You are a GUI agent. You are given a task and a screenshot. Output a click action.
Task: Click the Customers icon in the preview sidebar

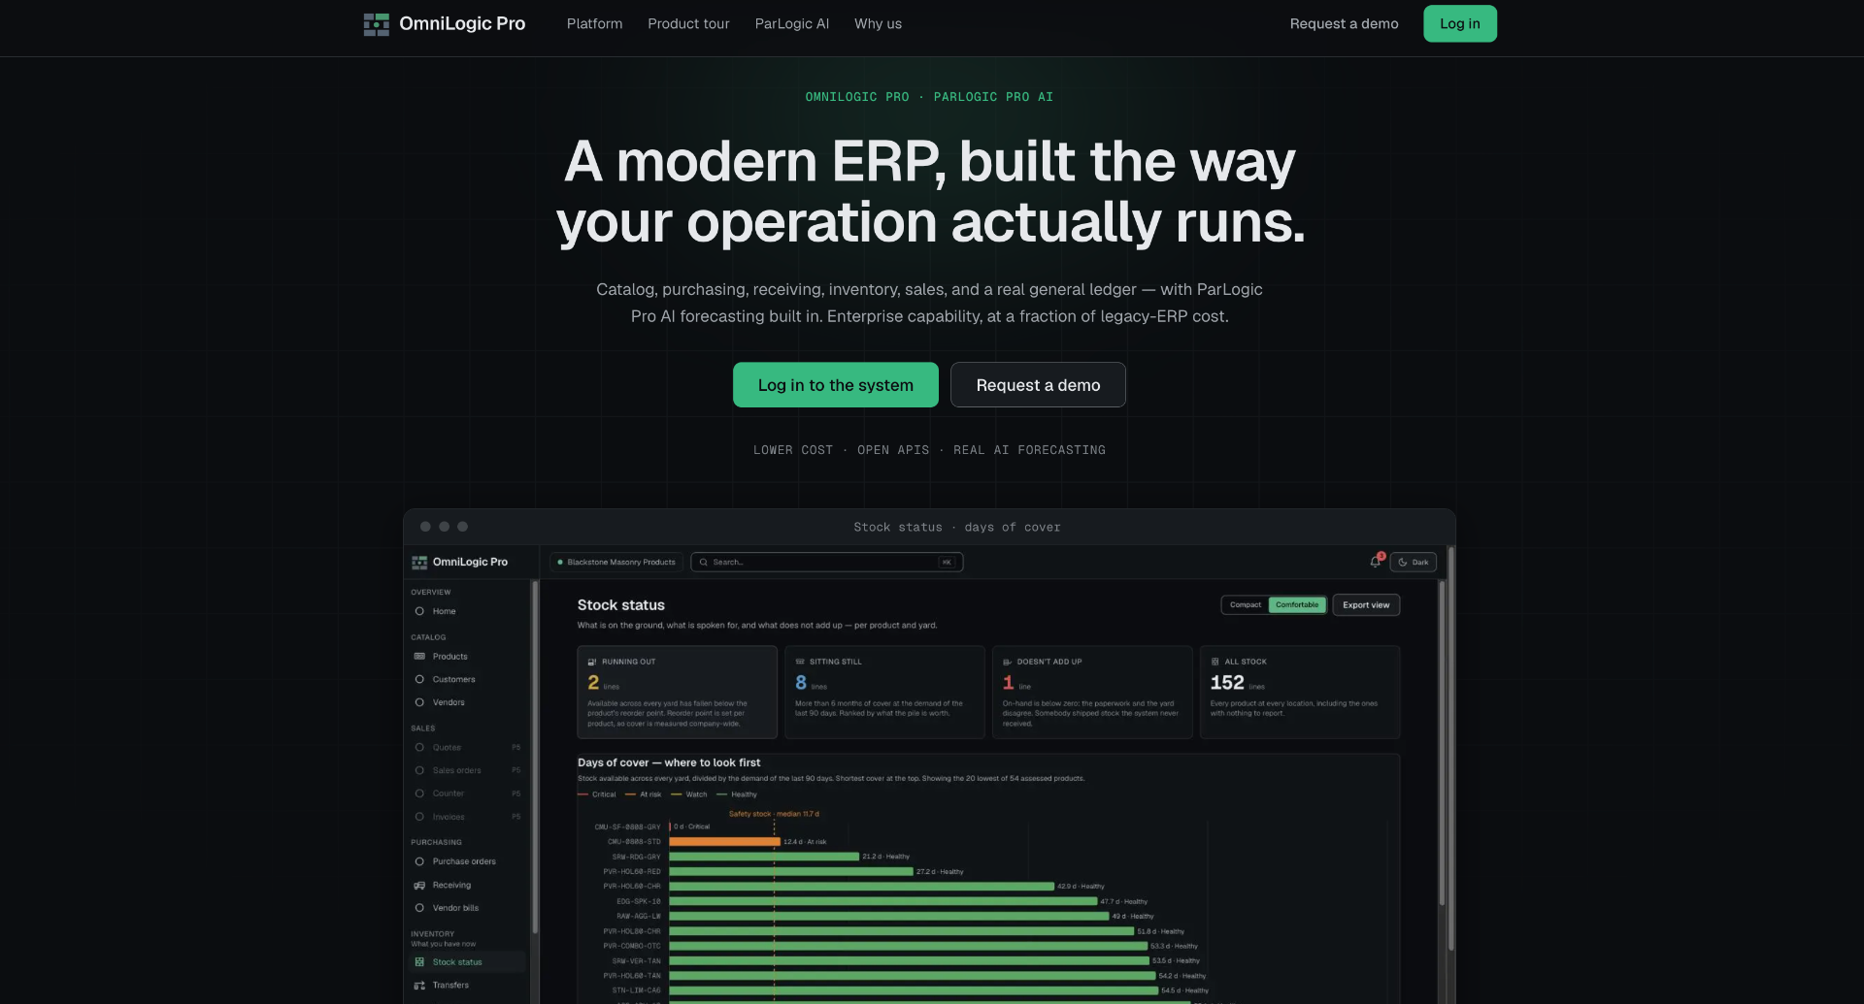pos(419,679)
